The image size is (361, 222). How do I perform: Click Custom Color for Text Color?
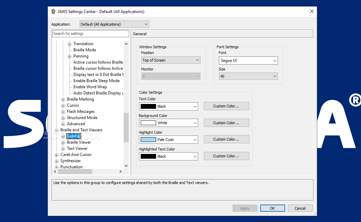click(226, 106)
